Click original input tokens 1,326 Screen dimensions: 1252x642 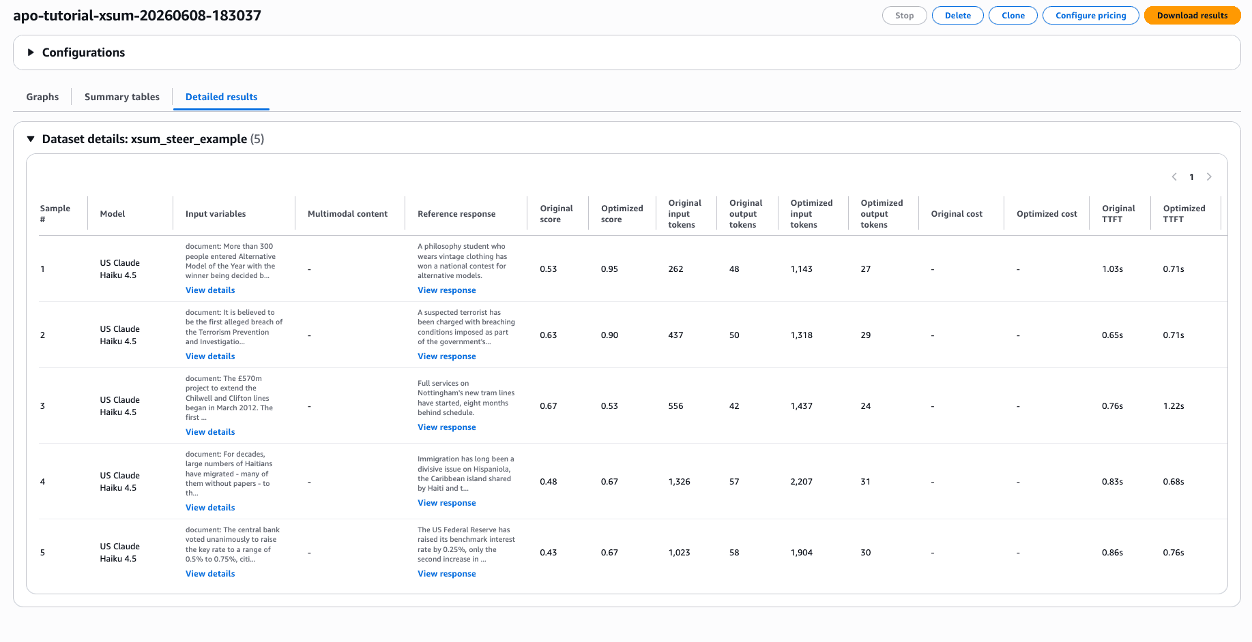pyautogui.click(x=679, y=482)
